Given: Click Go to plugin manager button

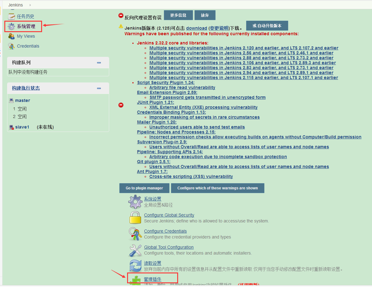Looking at the screenshot, I should 144,188.
